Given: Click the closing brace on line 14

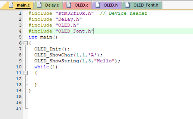Looking at the screenshot, I should point(30,91).
